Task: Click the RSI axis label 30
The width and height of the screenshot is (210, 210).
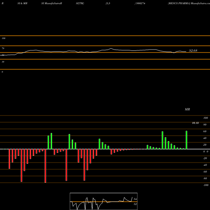Action: [x=3, y=62]
